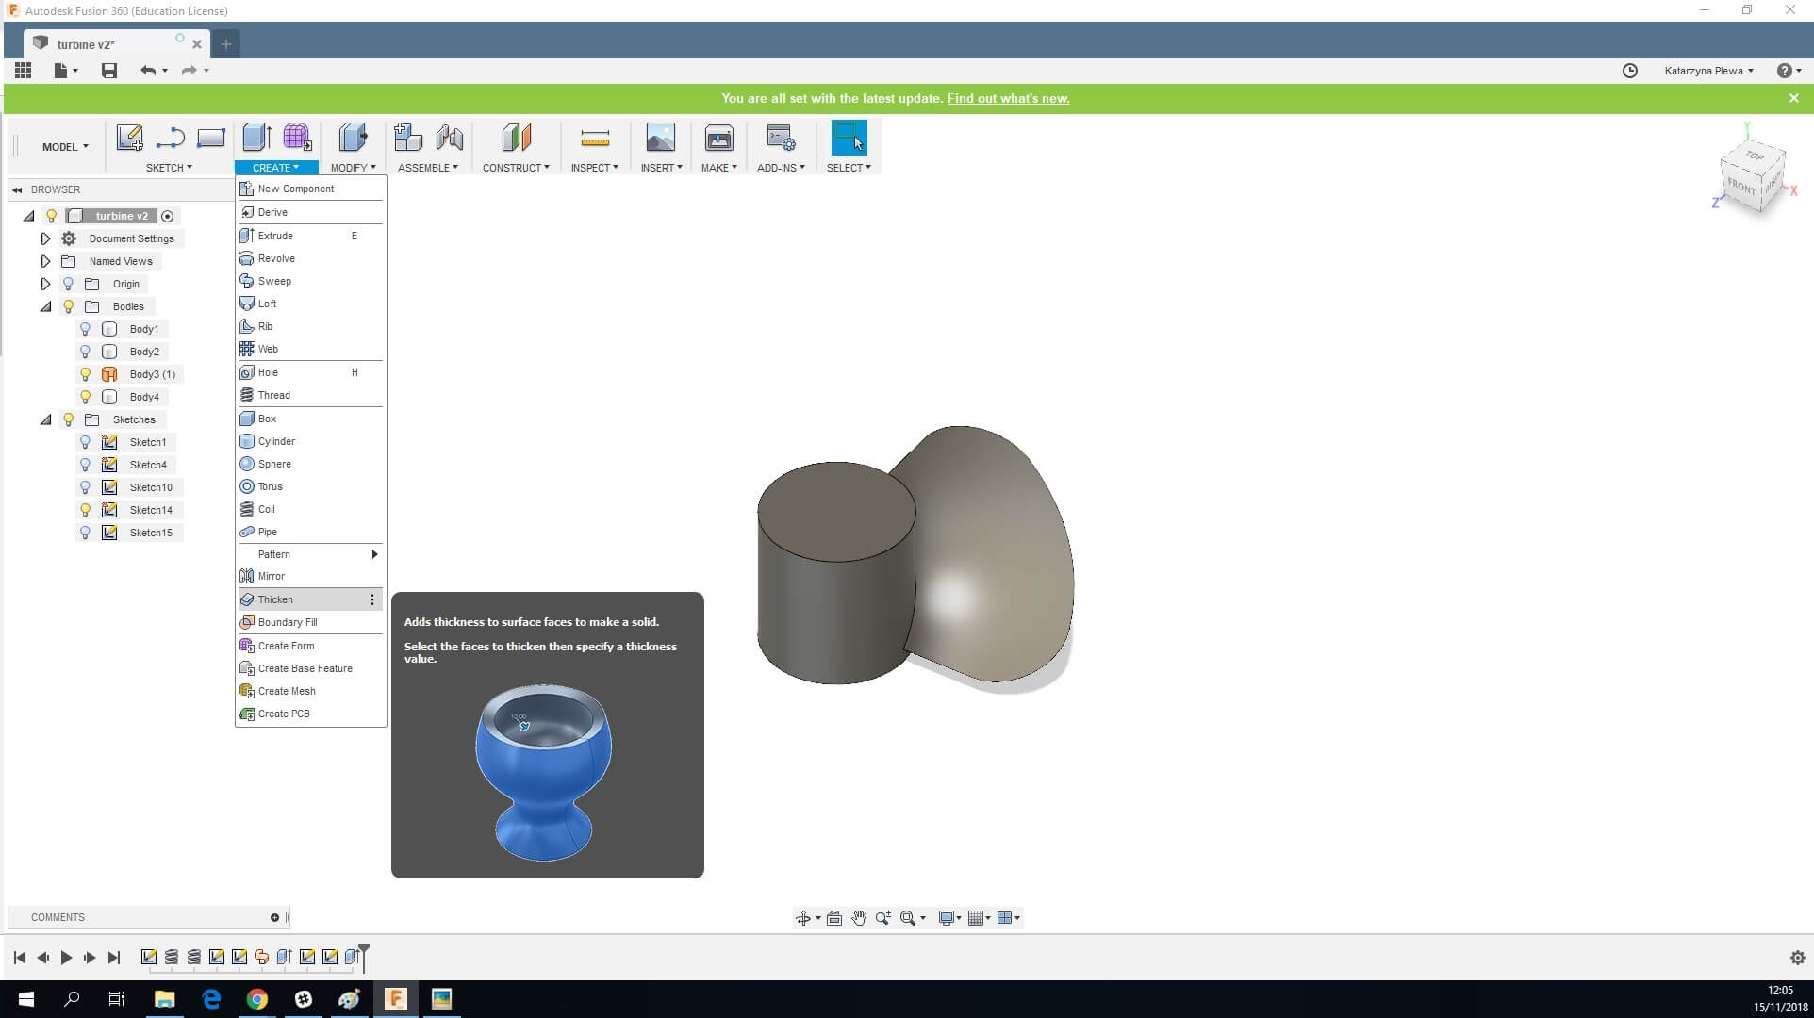Activate turbine v2 component radio button

tap(167, 216)
